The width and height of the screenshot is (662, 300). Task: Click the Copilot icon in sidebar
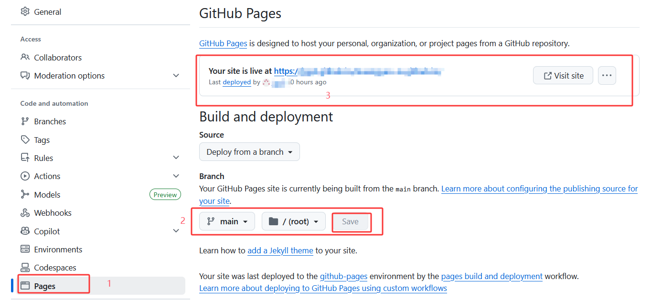[x=25, y=231]
